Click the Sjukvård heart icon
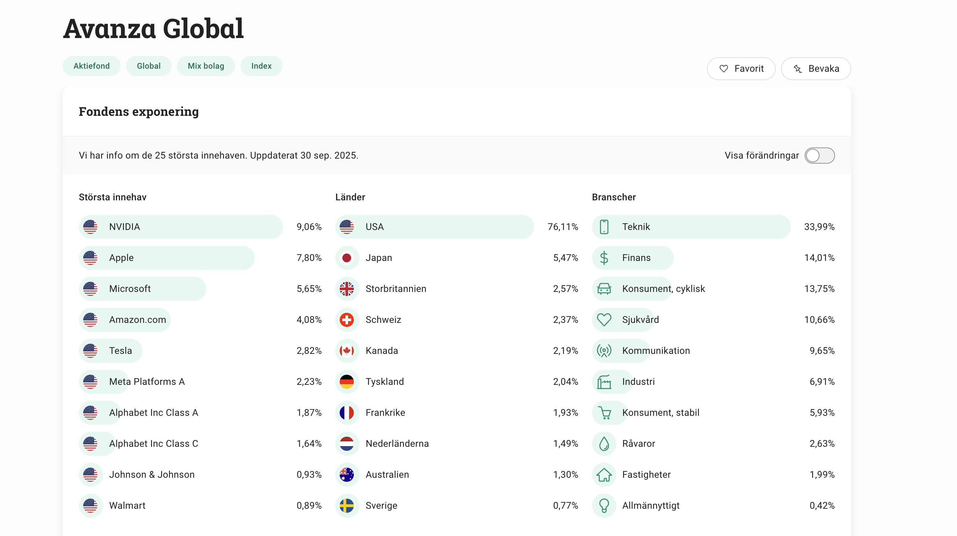This screenshot has width=957, height=536. [604, 320]
